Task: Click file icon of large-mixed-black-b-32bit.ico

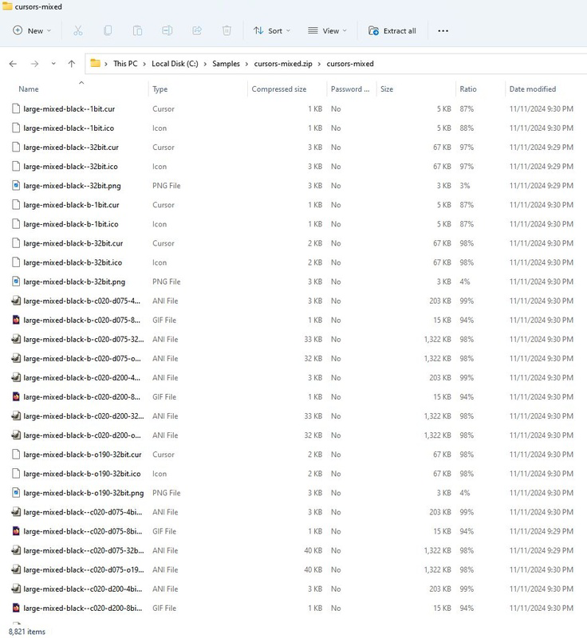Action: pyautogui.click(x=16, y=262)
